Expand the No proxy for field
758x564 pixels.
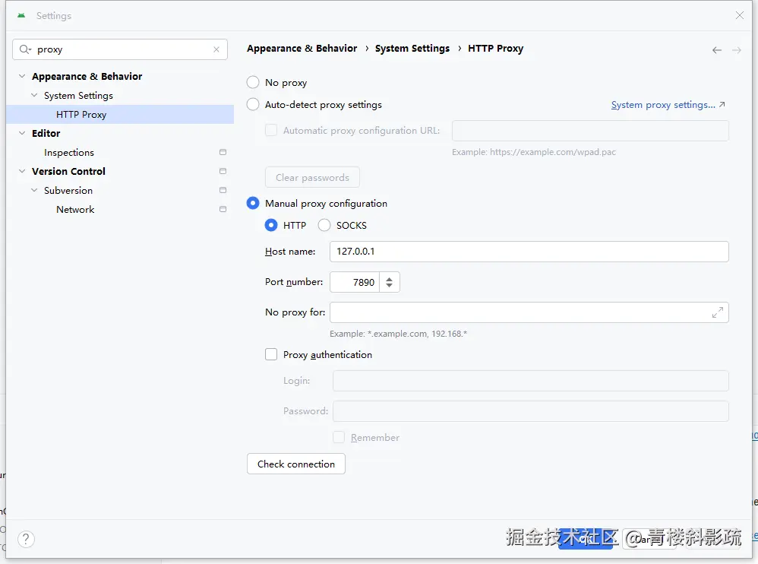click(717, 312)
